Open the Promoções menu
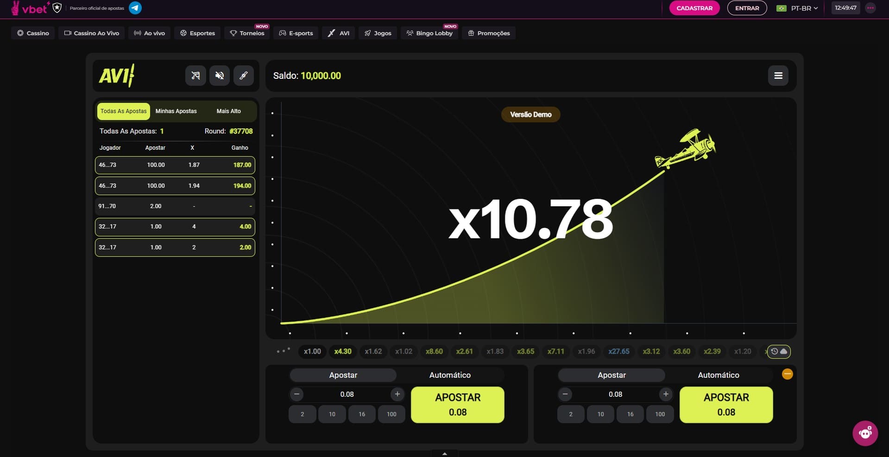Viewport: 889px width, 457px height. pyautogui.click(x=489, y=33)
